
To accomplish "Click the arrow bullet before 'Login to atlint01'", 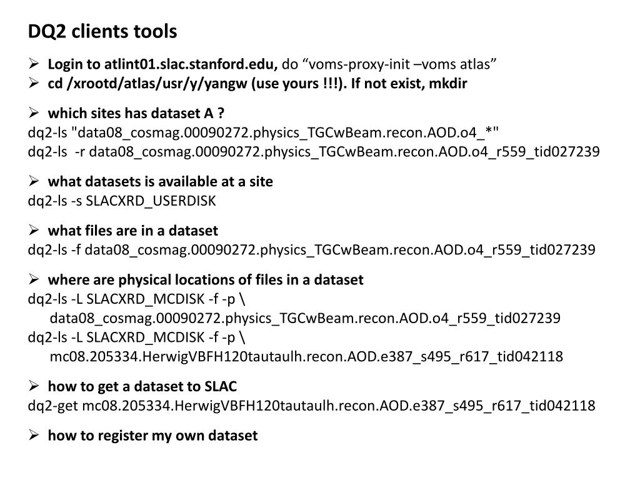I will [x=34, y=63].
